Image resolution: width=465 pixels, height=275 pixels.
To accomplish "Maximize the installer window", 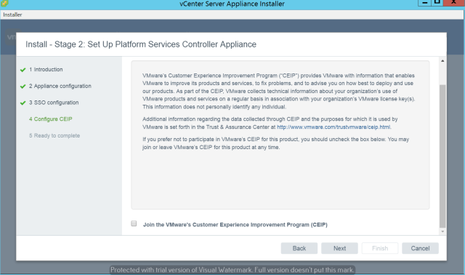I will tap(437, 3).
